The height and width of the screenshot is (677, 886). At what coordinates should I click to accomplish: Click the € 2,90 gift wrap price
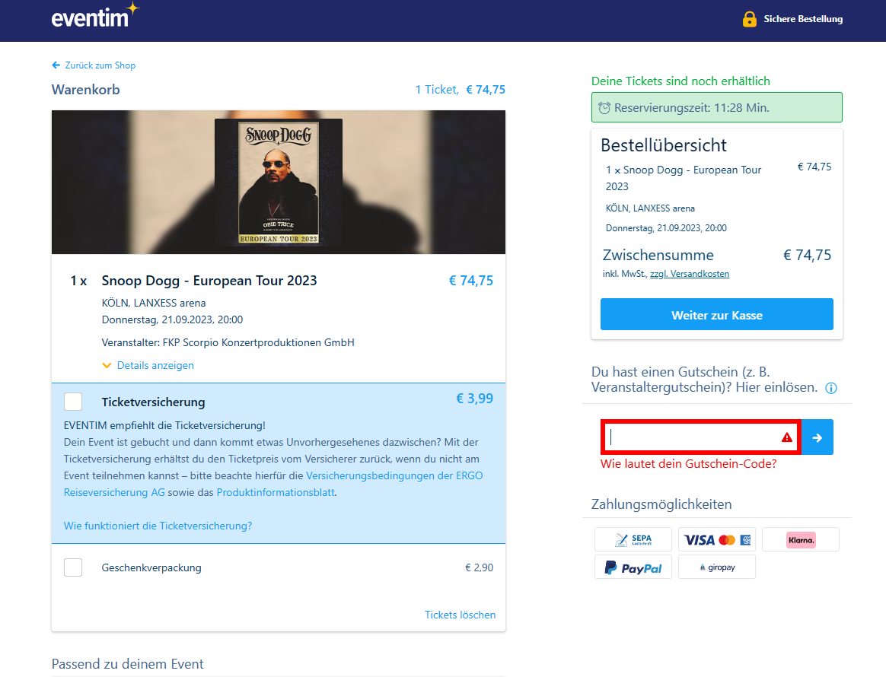click(x=480, y=567)
